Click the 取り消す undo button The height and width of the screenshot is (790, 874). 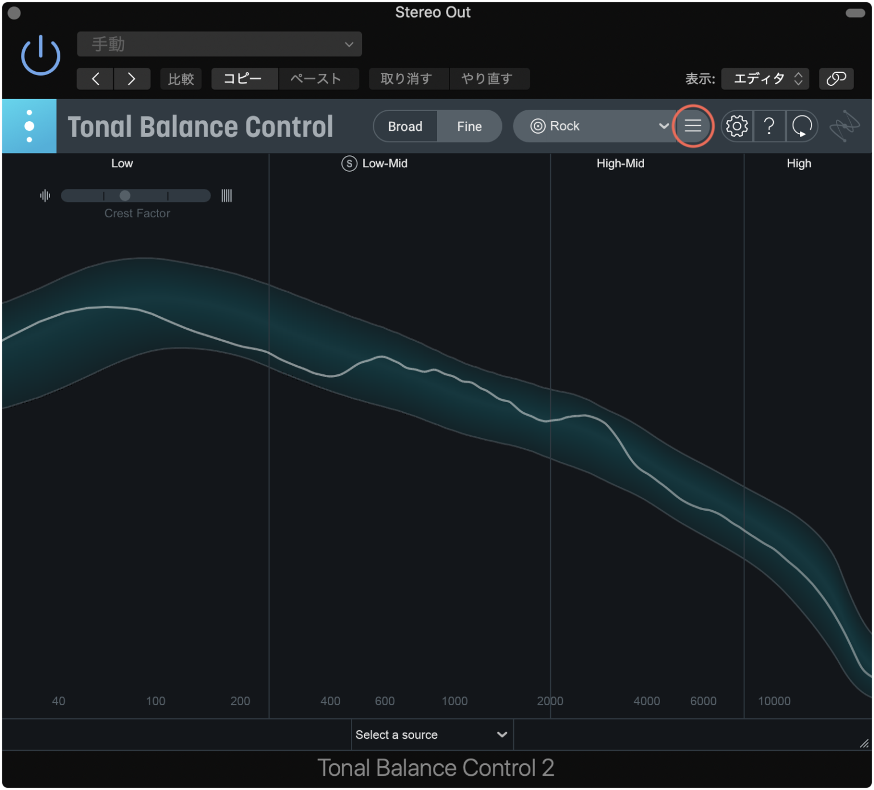pos(408,79)
